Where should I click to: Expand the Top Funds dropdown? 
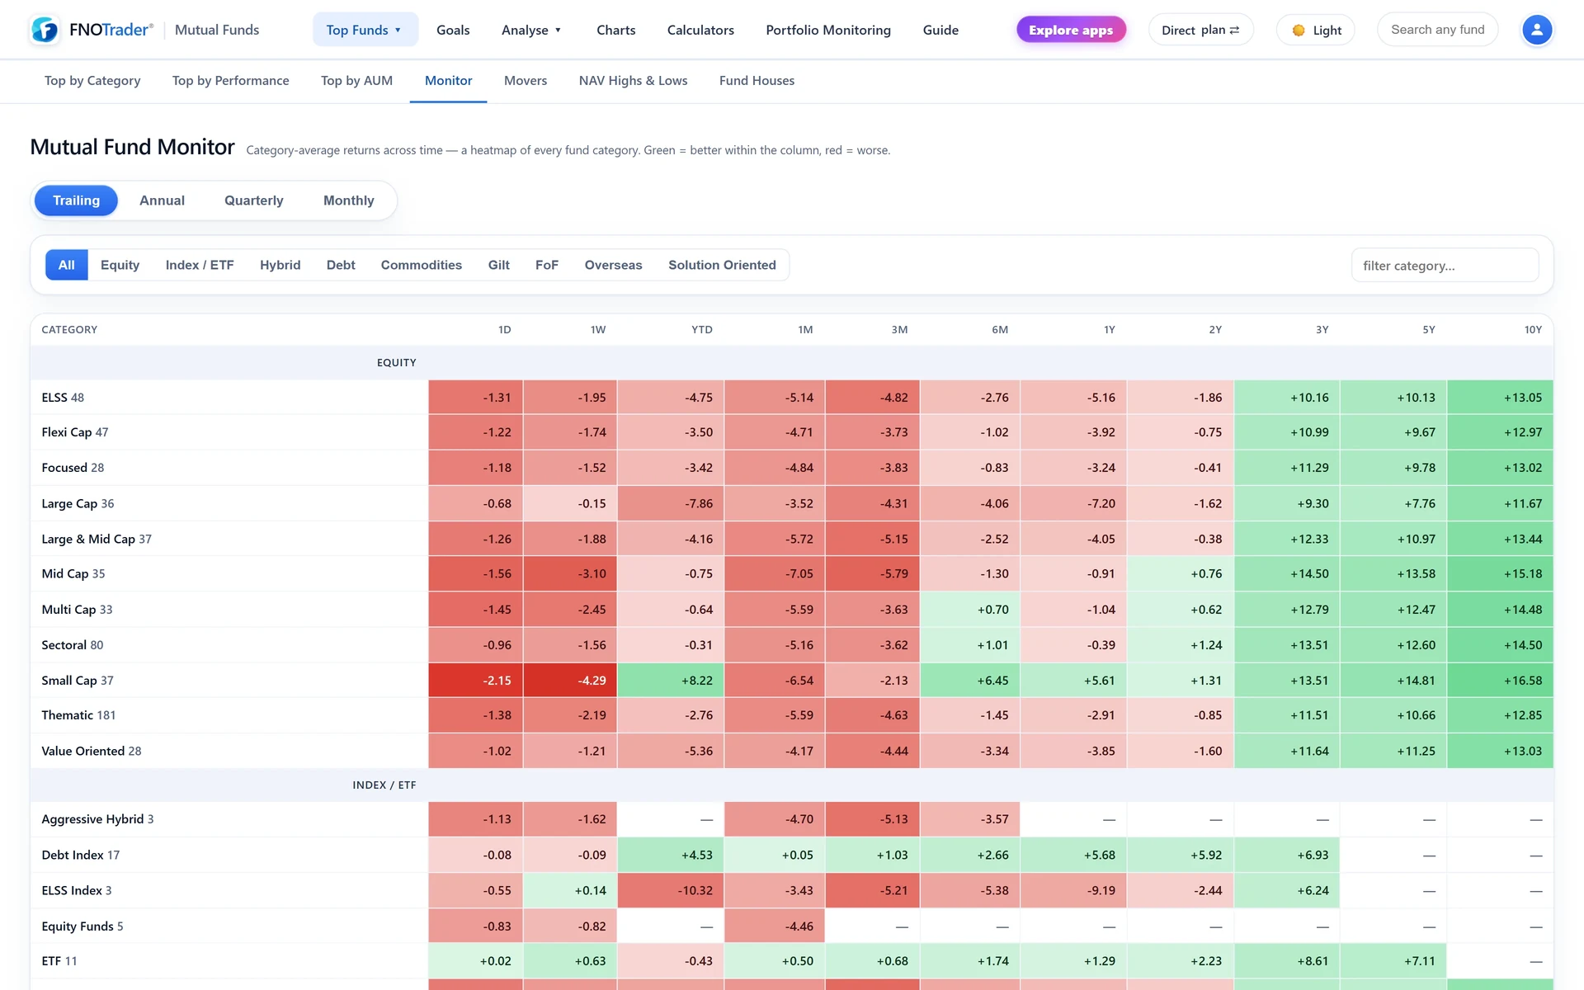pos(365,30)
